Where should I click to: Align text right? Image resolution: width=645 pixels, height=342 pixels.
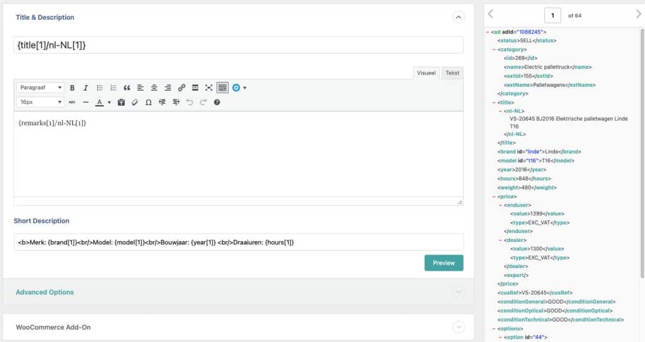[168, 88]
